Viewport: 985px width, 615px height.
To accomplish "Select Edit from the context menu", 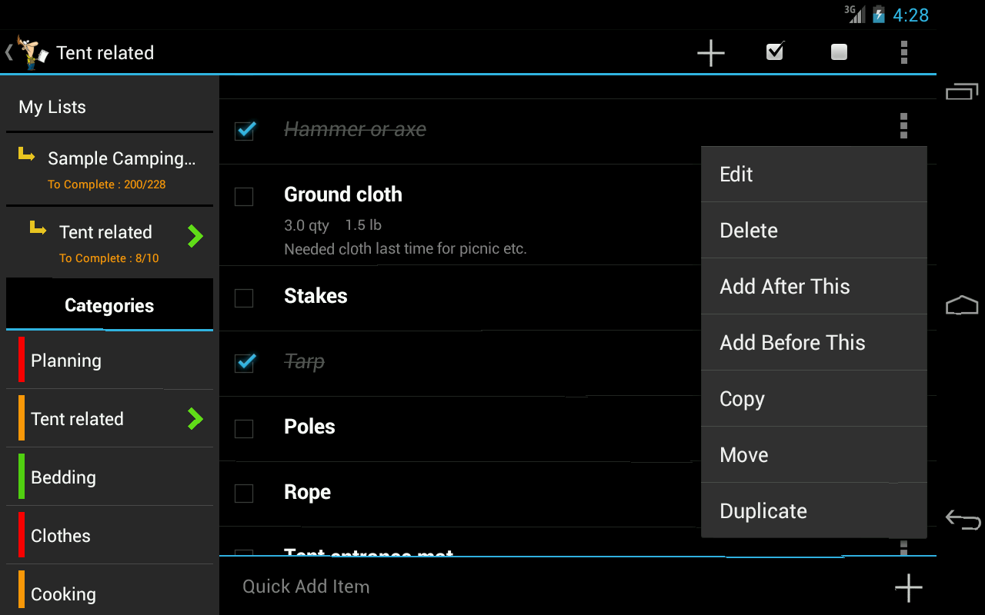I will point(814,174).
